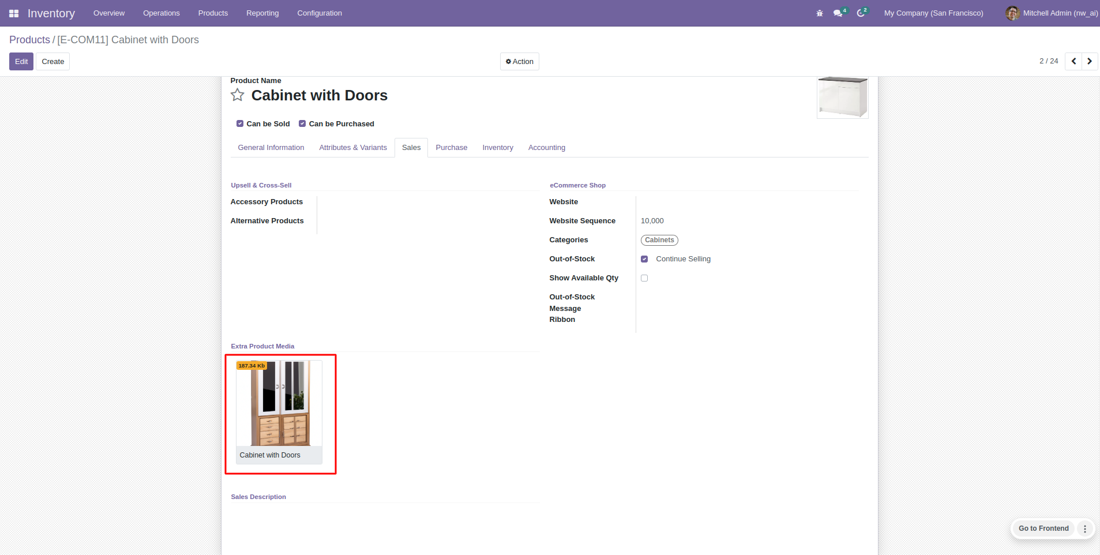Uncheck the Continue Selling checkbox

pyautogui.click(x=644, y=259)
